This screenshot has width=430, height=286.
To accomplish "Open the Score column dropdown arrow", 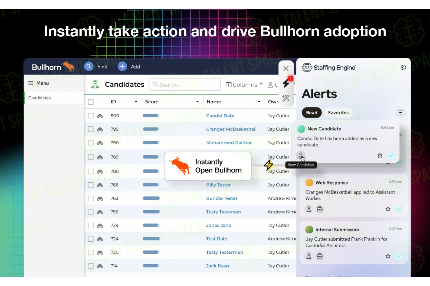I will tap(197, 102).
